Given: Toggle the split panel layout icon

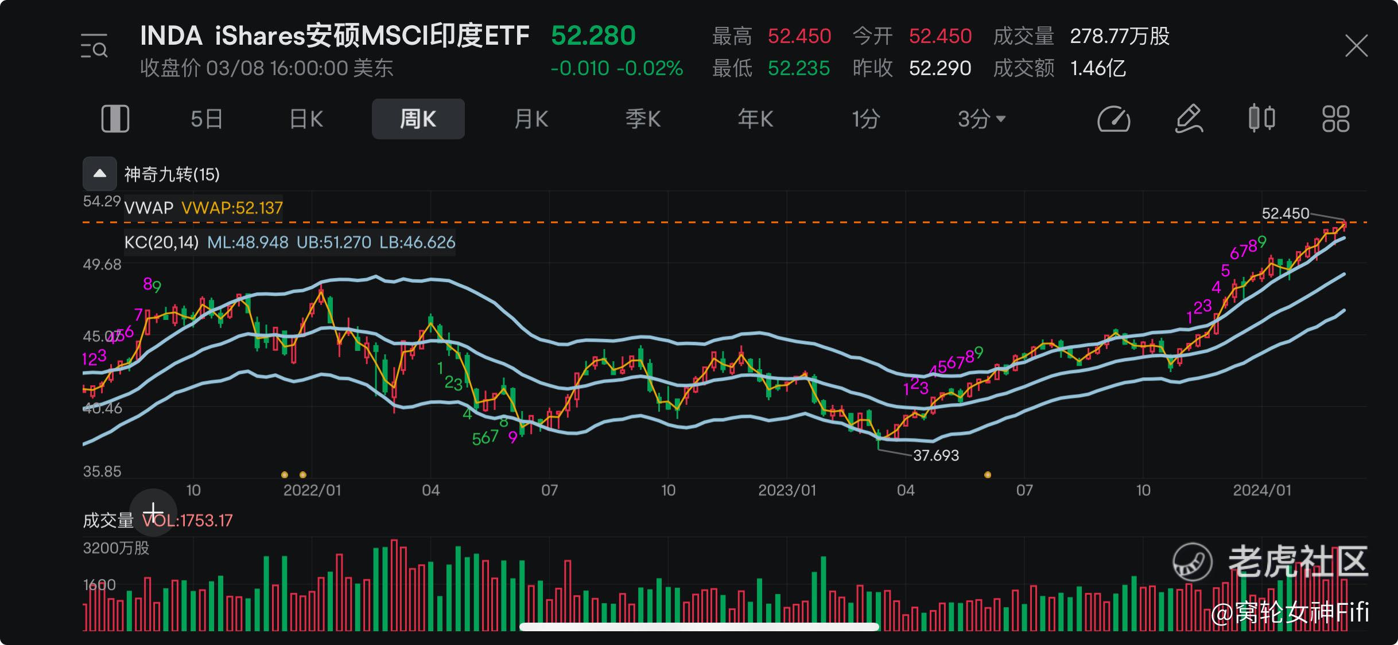Looking at the screenshot, I should pos(115,119).
